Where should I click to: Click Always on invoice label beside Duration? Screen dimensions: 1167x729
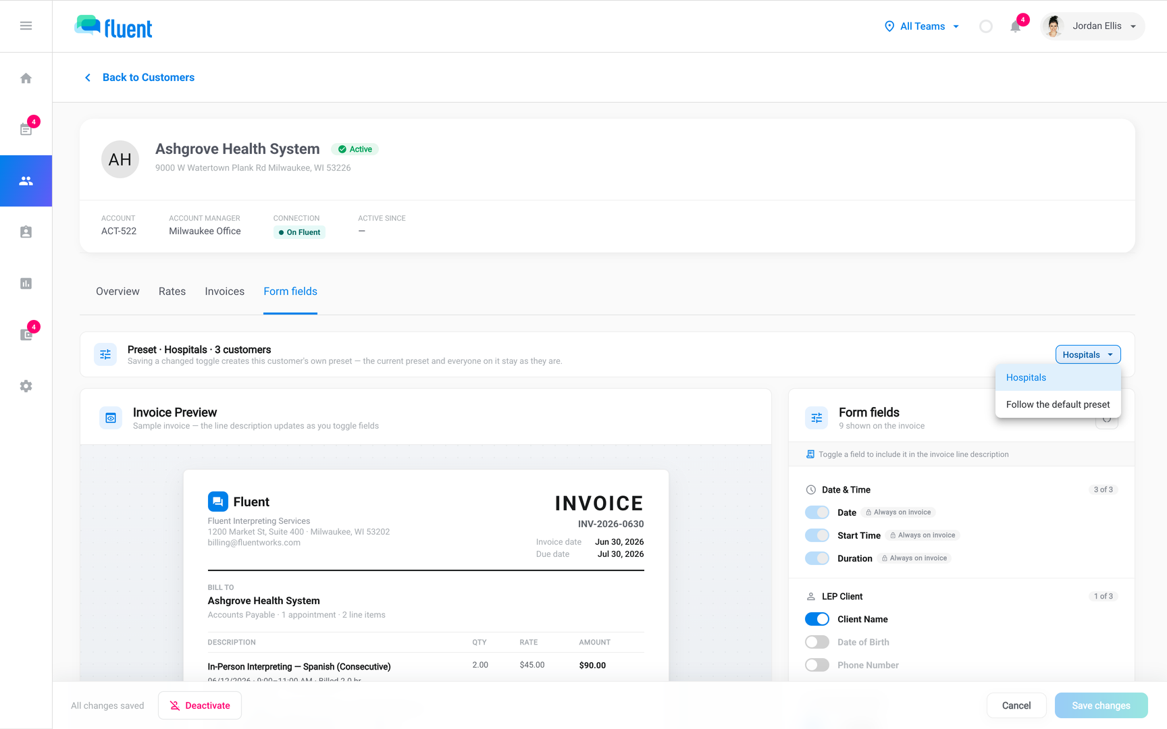(x=914, y=558)
